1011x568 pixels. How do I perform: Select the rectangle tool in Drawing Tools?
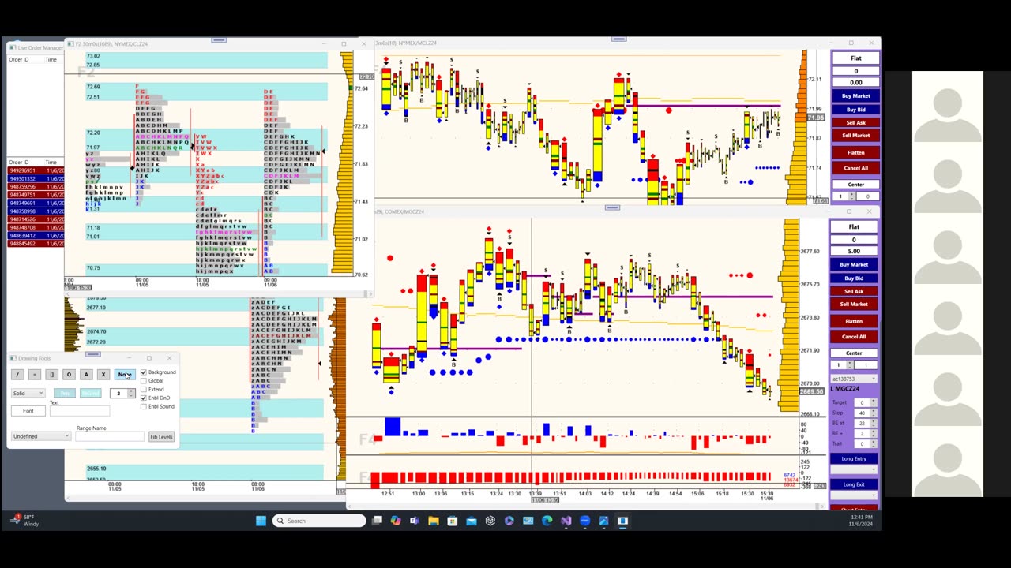(x=51, y=375)
